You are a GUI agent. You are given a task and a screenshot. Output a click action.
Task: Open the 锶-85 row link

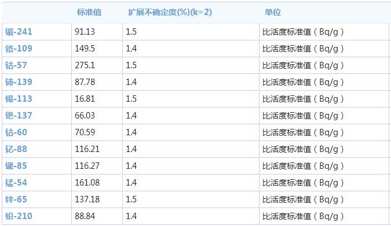16,166
